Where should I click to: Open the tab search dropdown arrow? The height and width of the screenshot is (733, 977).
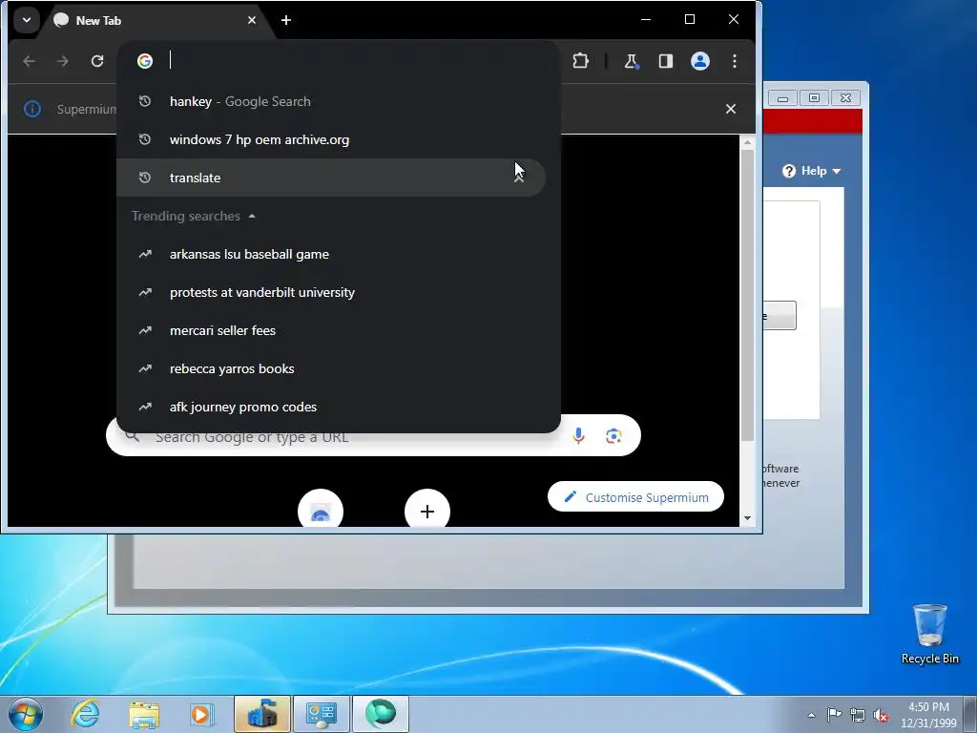[26, 20]
